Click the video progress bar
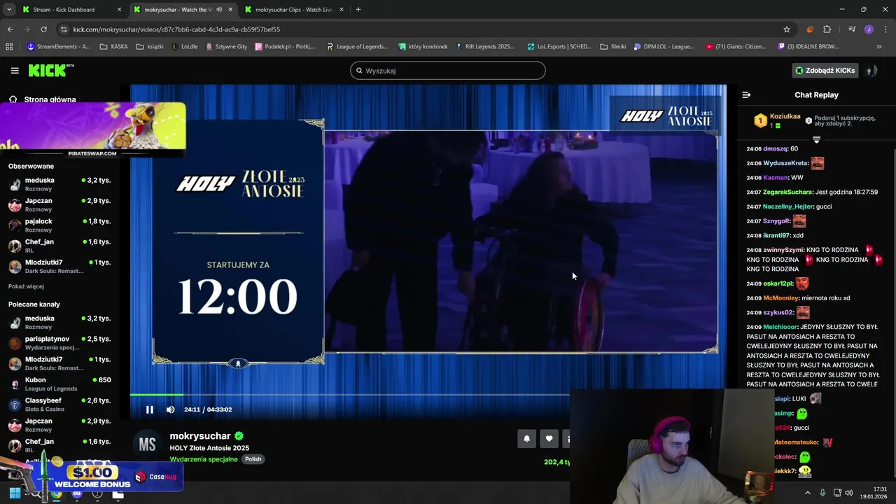This screenshot has height=504, width=896. pos(350,395)
